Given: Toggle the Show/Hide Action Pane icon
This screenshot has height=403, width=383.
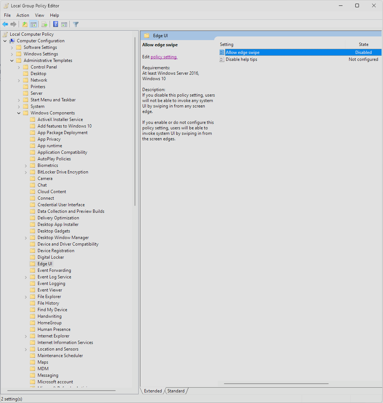Looking at the screenshot, I should 64,24.
